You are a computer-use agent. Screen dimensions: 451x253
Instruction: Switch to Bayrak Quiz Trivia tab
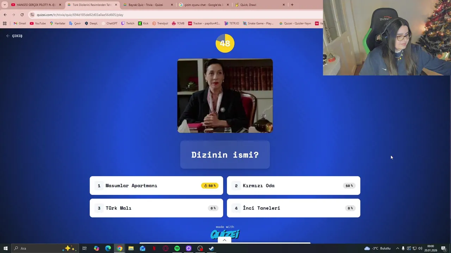point(148,5)
